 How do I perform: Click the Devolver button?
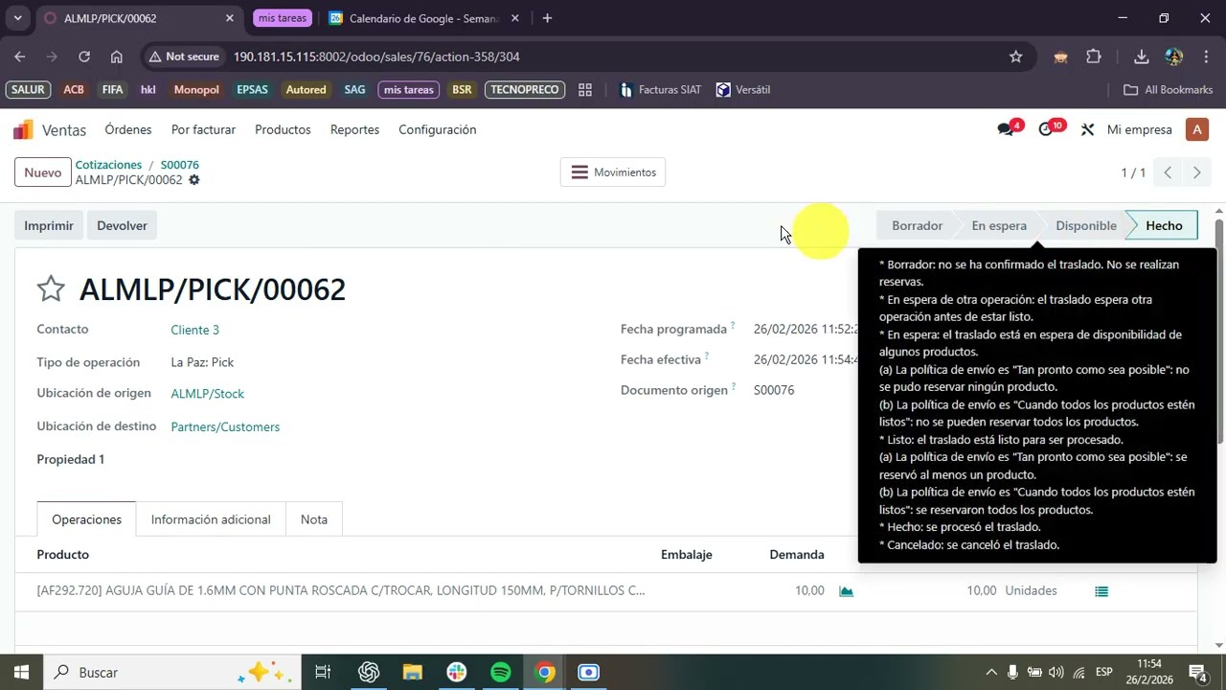[122, 225]
